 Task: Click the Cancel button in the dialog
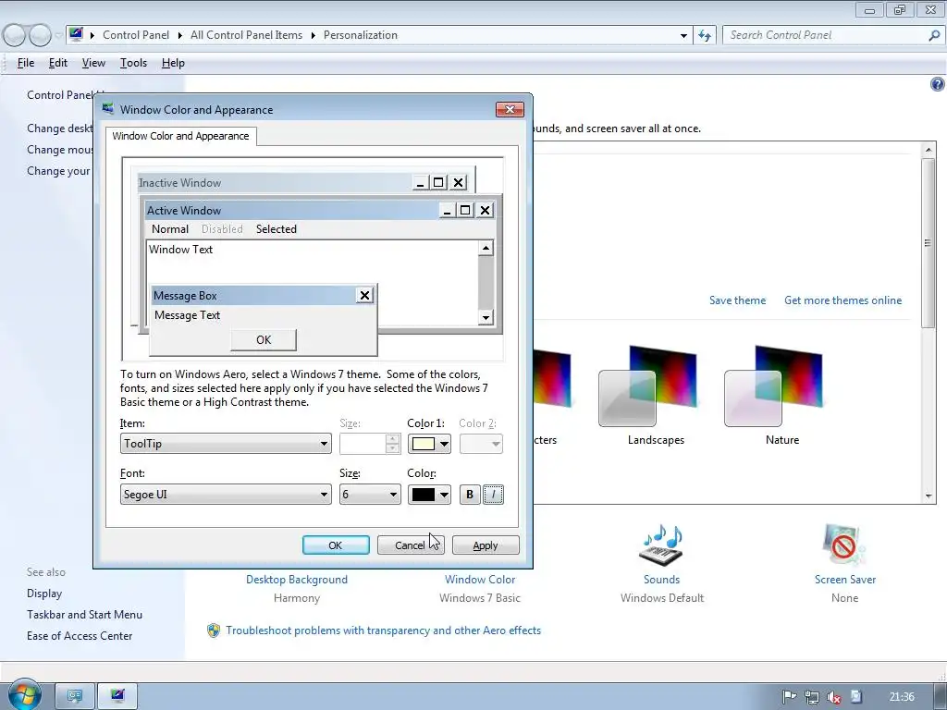point(411,545)
